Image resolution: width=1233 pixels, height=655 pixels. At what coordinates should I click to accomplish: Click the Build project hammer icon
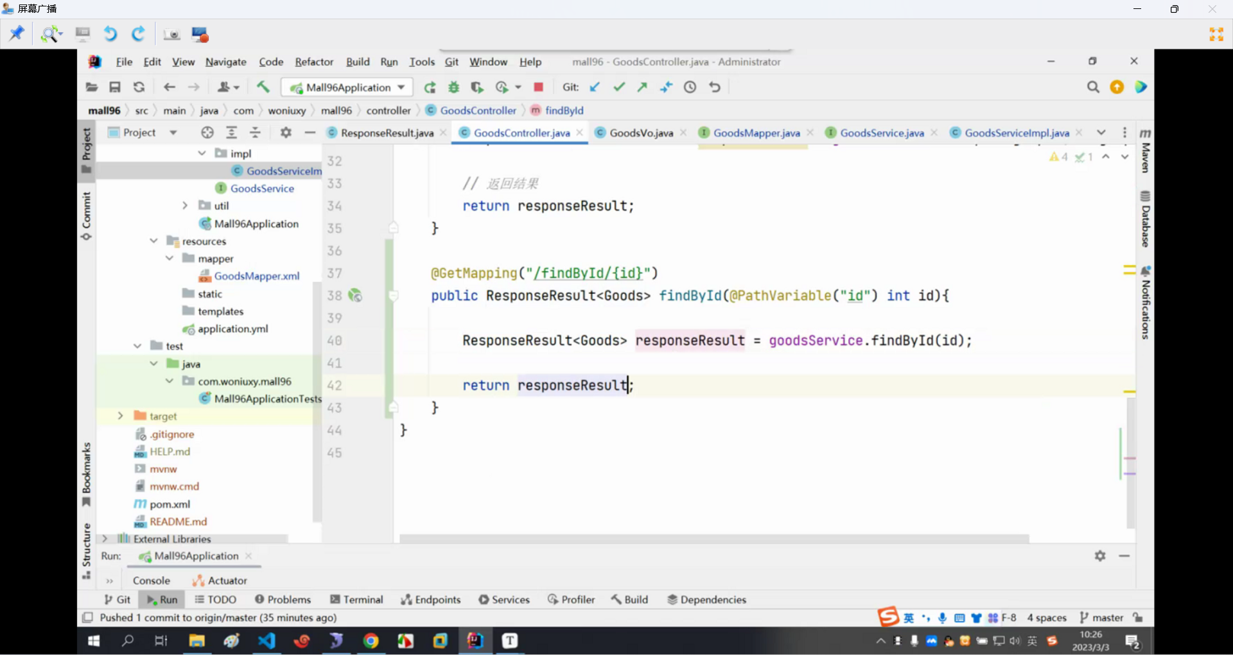pos(263,87)
